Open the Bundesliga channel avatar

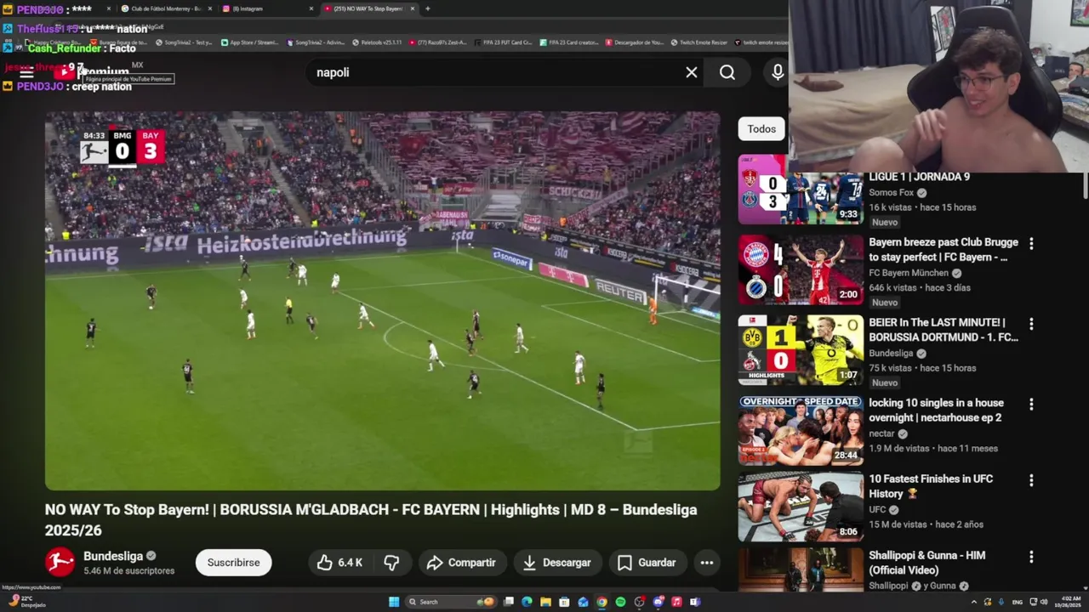click(x=60, y=563)
